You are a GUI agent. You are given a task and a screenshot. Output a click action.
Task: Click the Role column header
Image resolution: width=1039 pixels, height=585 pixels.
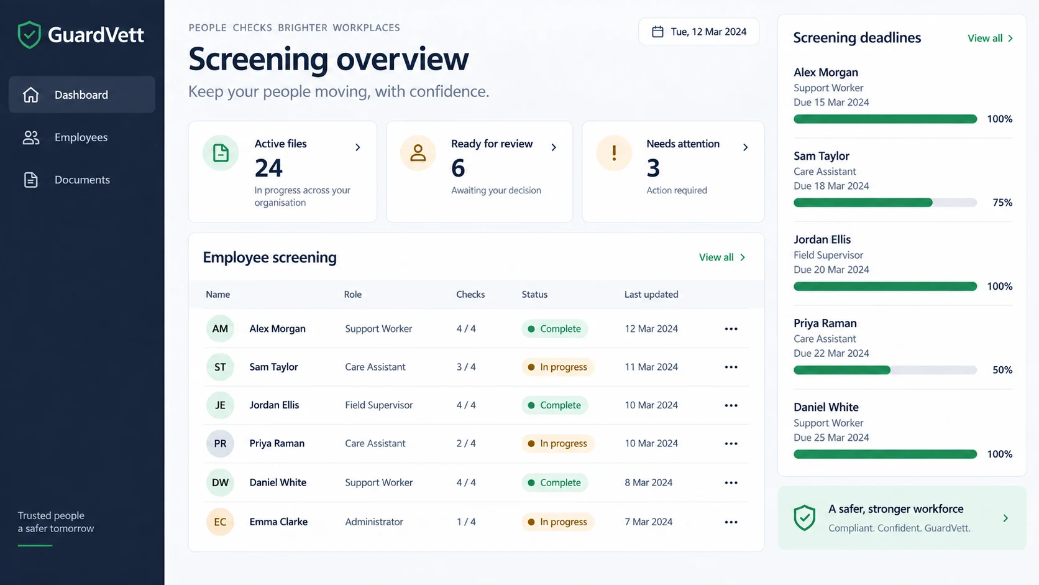(353, 295)
